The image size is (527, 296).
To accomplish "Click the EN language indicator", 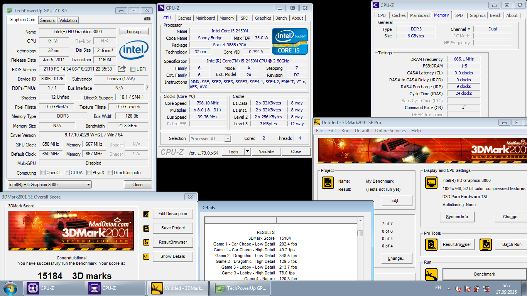I will [438, 288].
